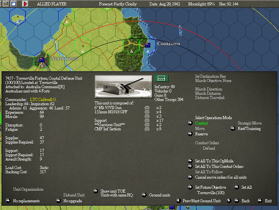The height and width of the screenshot is (210, 279).
Task: Click the blue-outlined island base hex
Action: 17,17
